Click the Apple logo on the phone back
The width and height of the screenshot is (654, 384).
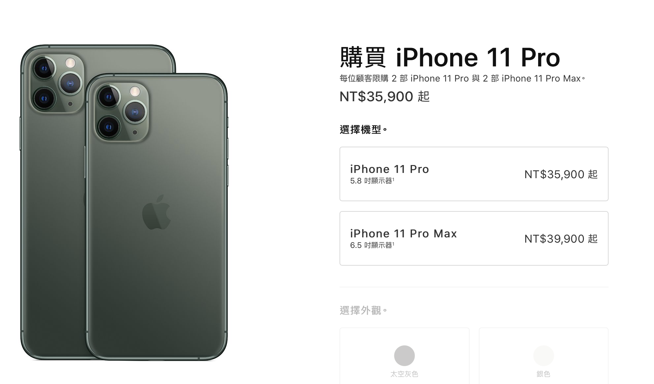pos(156,212)
